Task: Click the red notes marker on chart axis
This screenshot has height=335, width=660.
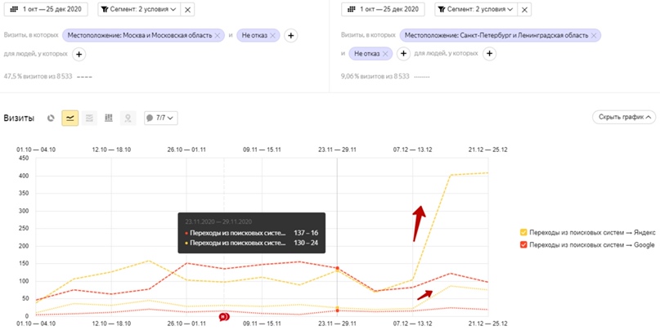Action: (224, 316)
